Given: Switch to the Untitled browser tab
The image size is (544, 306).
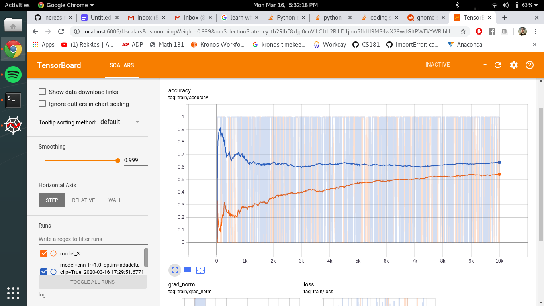Looking at the screenshot, I should 100,18.
